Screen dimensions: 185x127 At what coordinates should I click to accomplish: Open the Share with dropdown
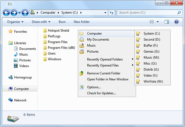coord(41,22)
